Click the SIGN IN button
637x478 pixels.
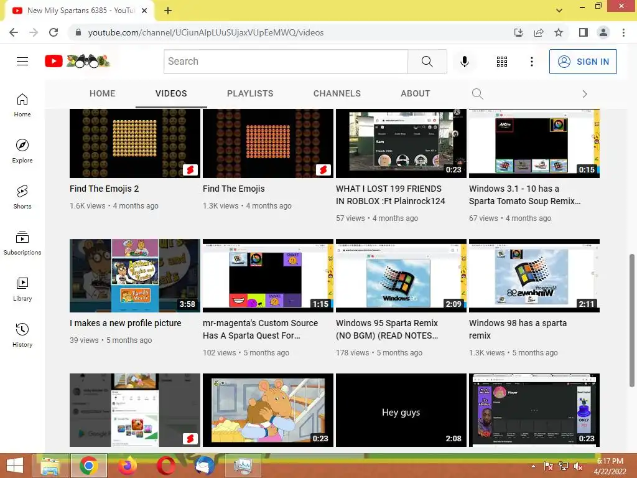583,62
